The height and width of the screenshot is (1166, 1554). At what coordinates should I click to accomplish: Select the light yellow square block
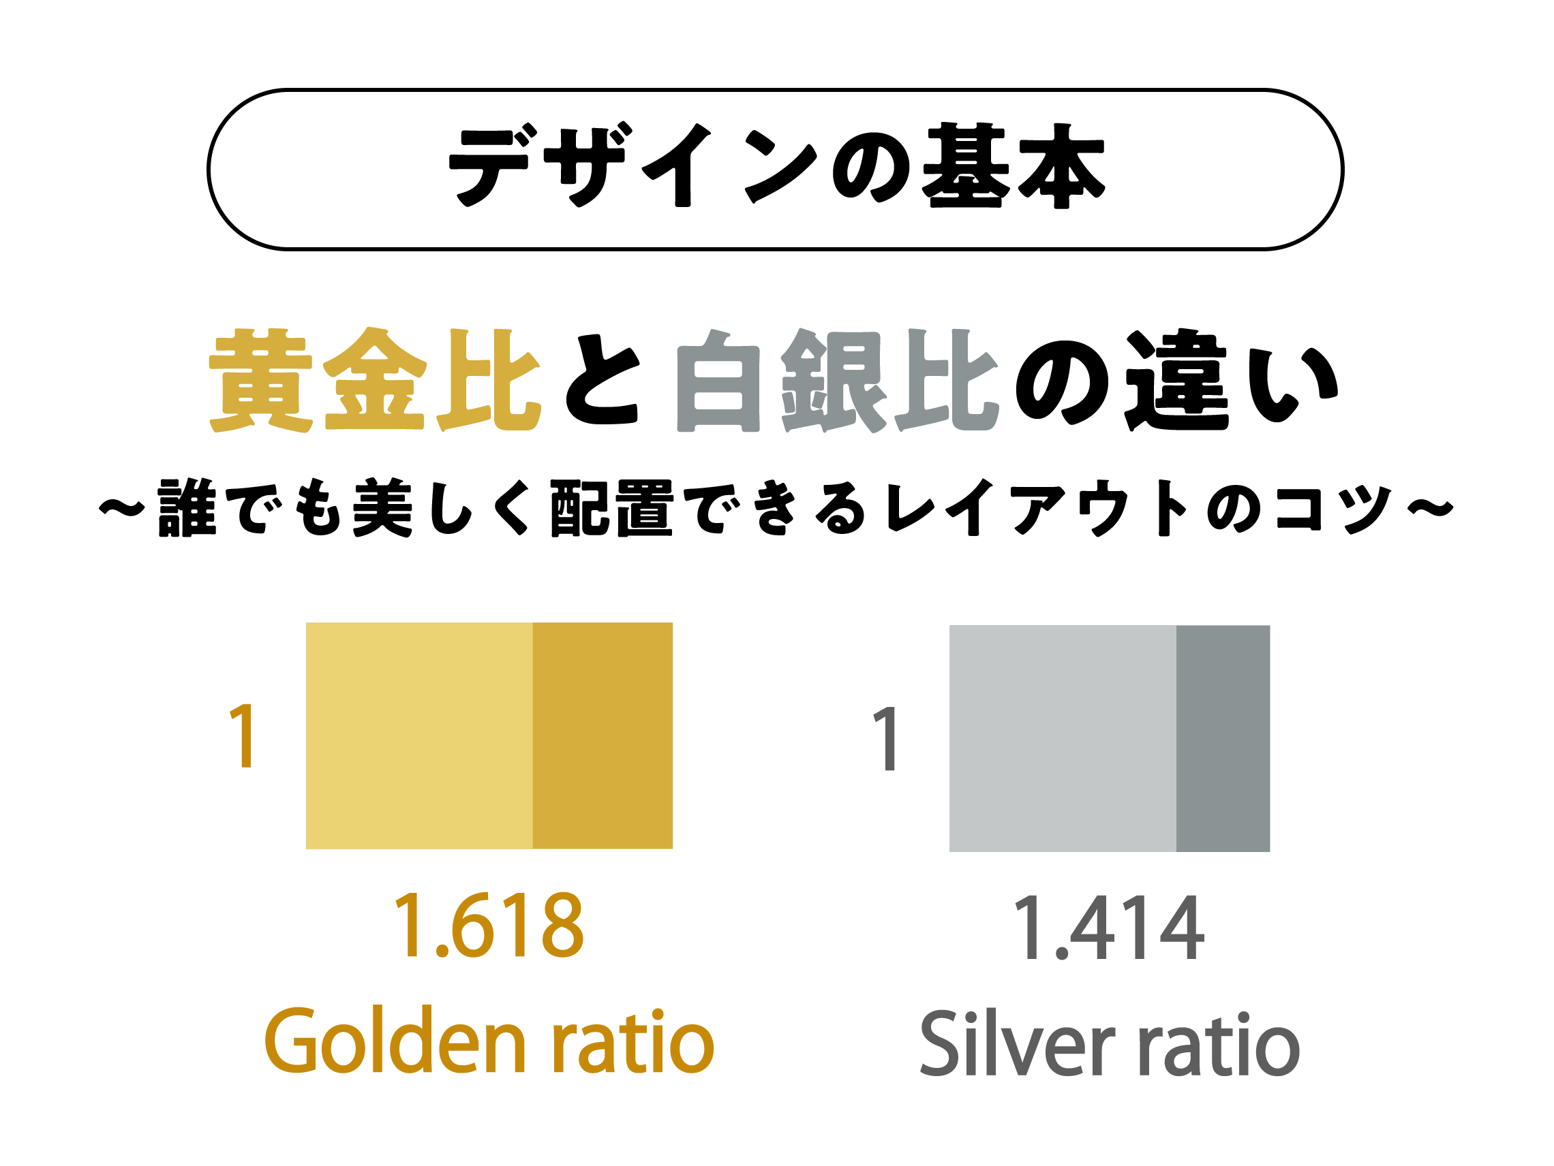[x=418, y=736]
